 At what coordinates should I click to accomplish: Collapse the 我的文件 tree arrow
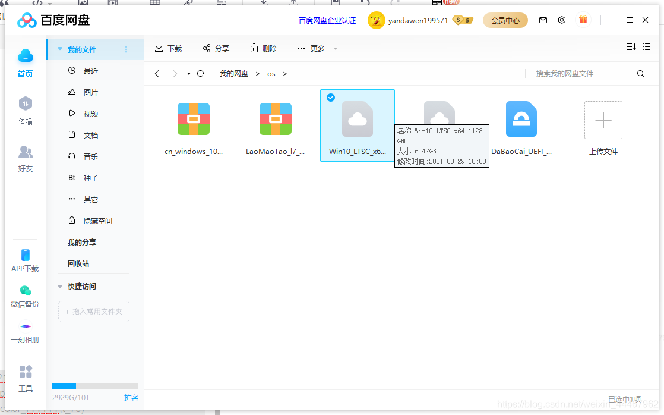coord(60,49)
